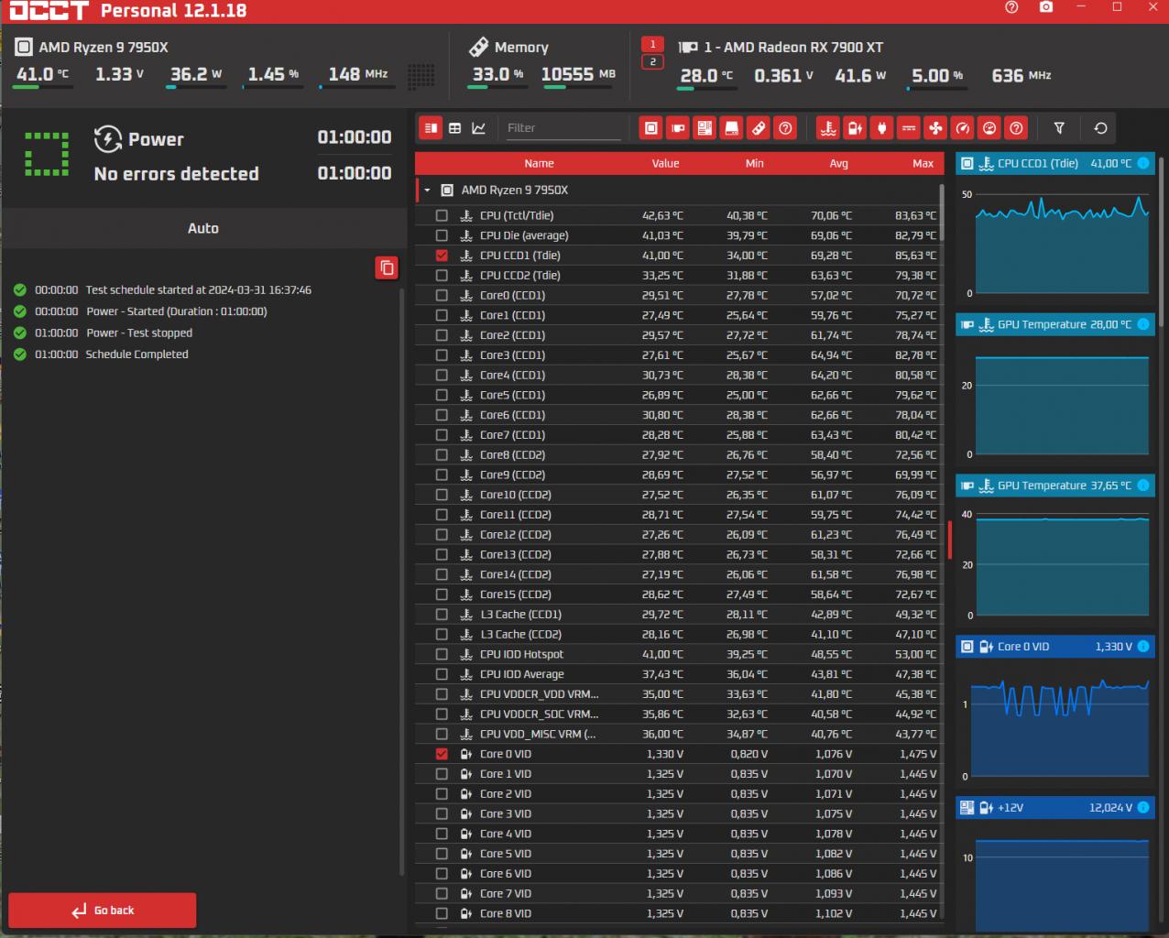This screenshot has width=1169, height=938.
Task: Sort by the Avg column header
Action: click(838, 163)
